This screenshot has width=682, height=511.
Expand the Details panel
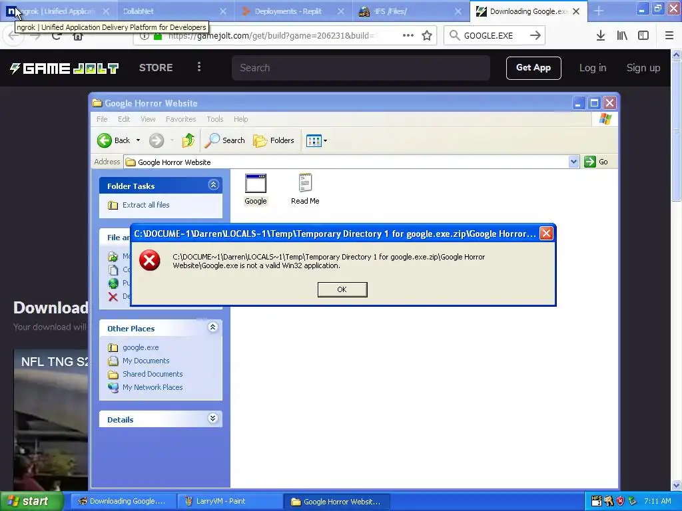click(x=212, y=419)
